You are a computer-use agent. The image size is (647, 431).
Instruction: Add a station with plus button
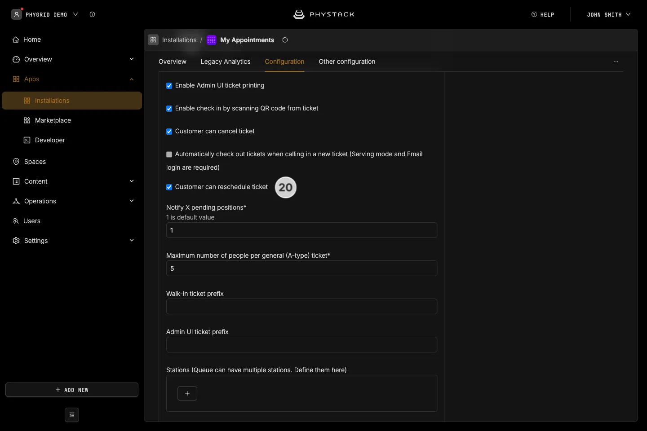[187, 393]
